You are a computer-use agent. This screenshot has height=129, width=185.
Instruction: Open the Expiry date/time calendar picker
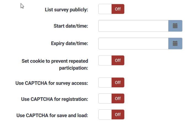click(175, 44)
